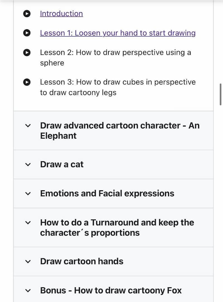Expand the Elephant section chevron
Screen dimensions: 223x302
pyautogui.click(x=28, y=126)
